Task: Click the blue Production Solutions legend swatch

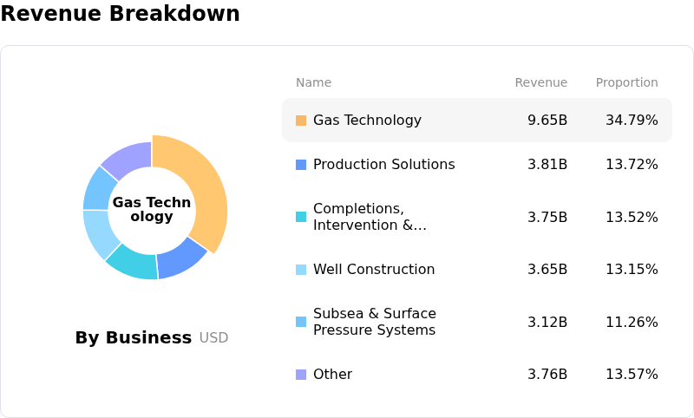Action: pos(301,165)
